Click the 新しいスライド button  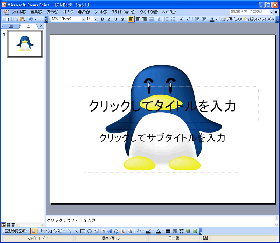259,19
